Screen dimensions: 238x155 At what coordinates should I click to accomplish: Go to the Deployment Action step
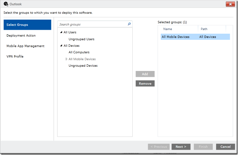[x=21, y=36]
